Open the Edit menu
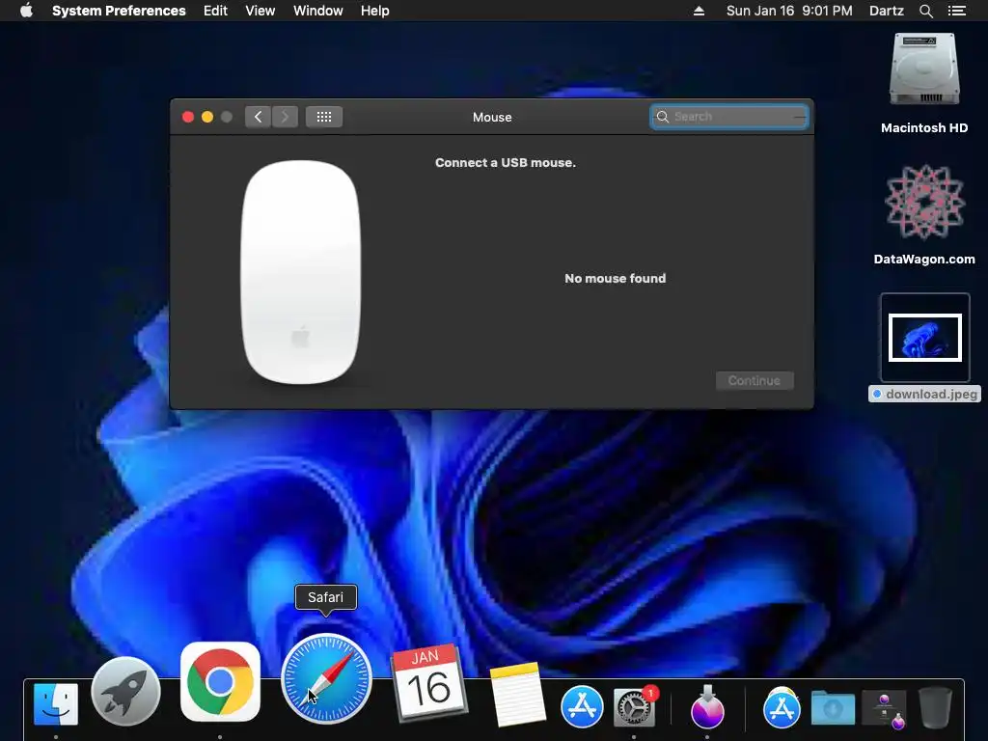The width and height of the screenshot is (988, 741). pos(215,11)
